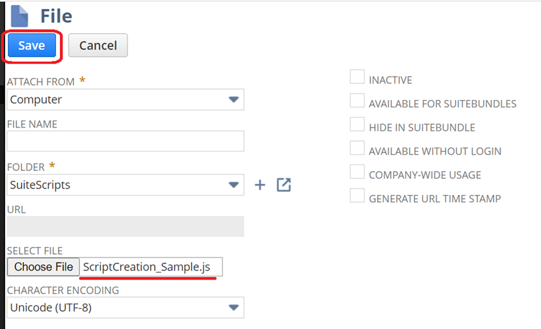Expand the Folder dropdown showing SuiteScripts

(x=125, y=185)
